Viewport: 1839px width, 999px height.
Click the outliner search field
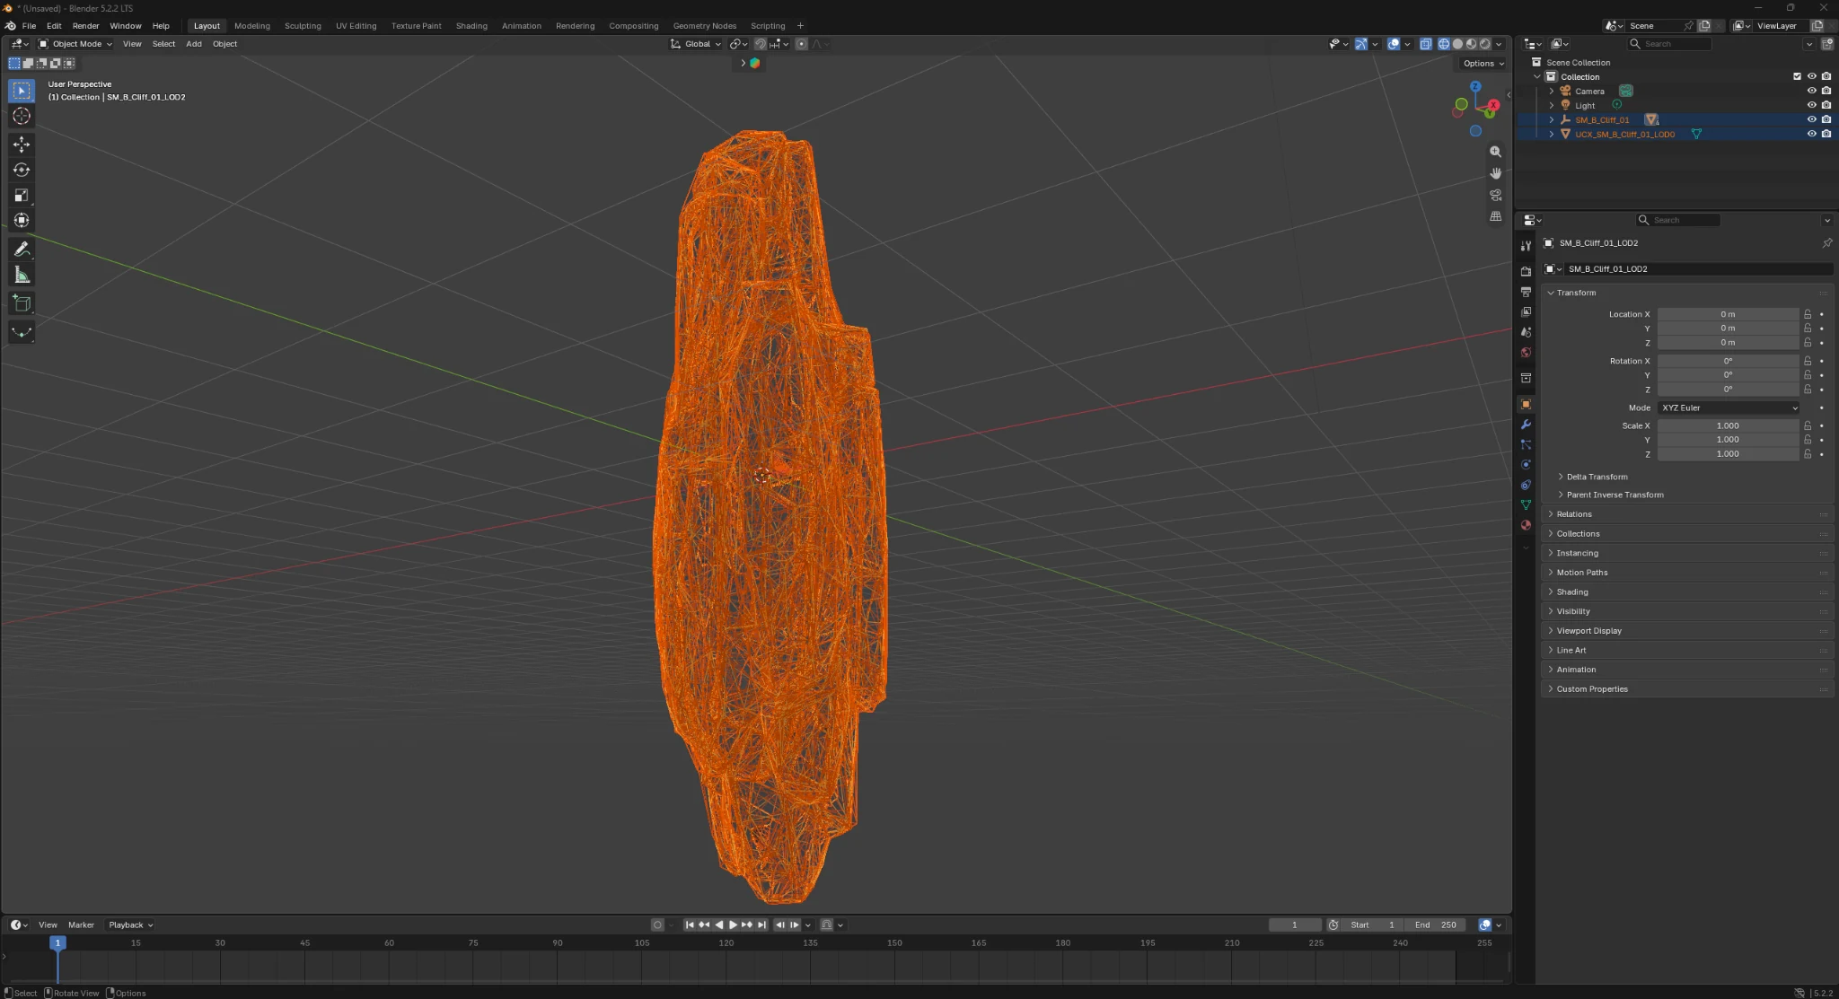coord(1670,44)
